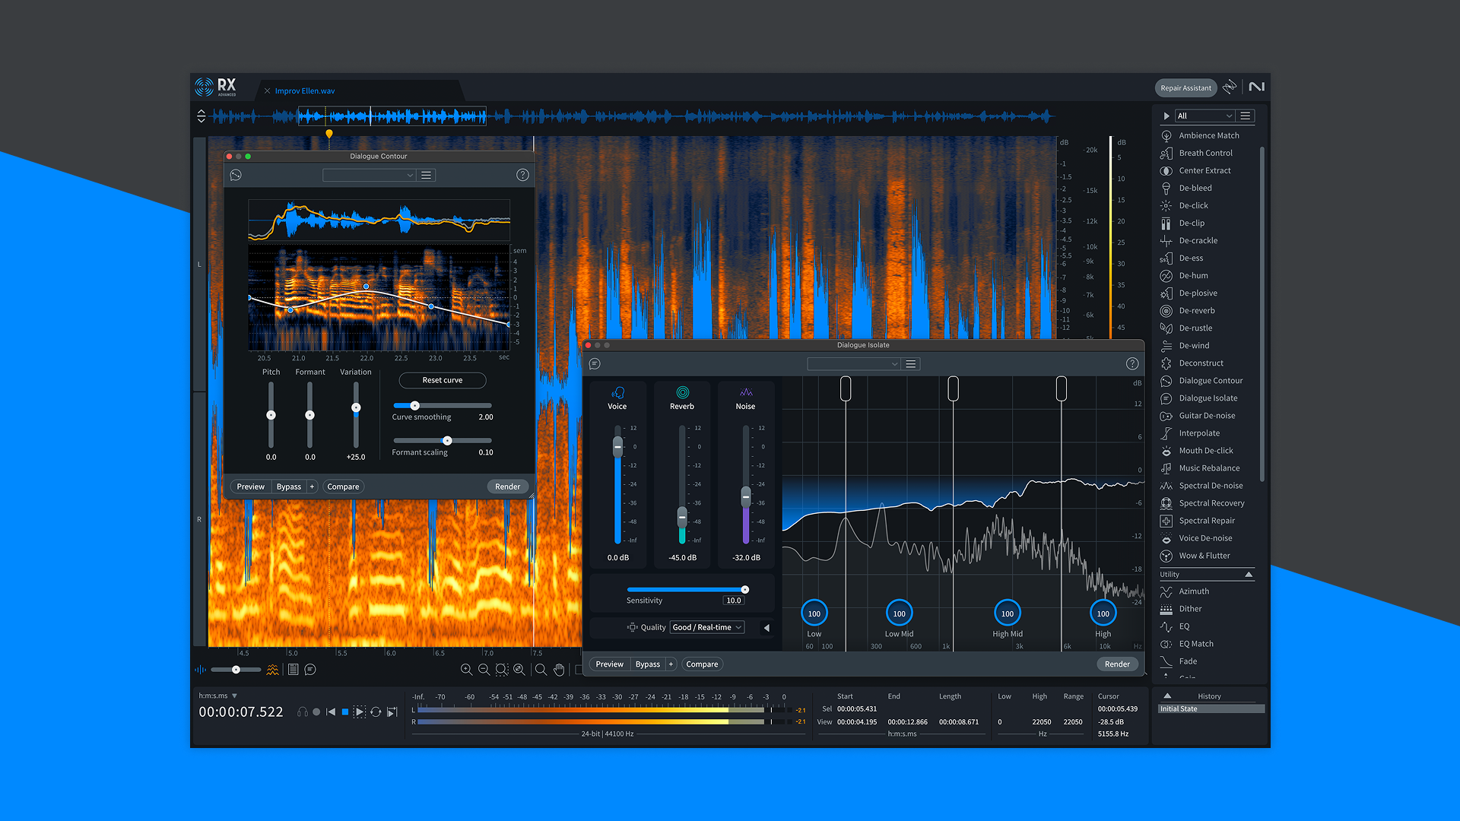The image size is (1460, 821).
Task: Select the Improv Ellen.wav tab
Action: (305, 90)
